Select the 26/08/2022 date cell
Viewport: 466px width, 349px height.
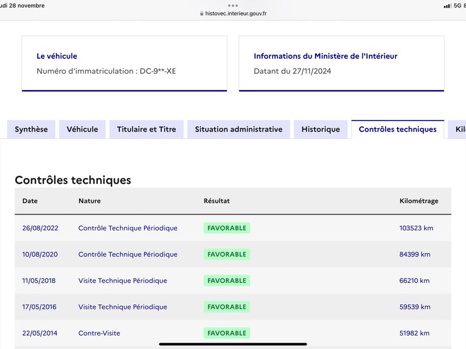[x=40, y=228]
